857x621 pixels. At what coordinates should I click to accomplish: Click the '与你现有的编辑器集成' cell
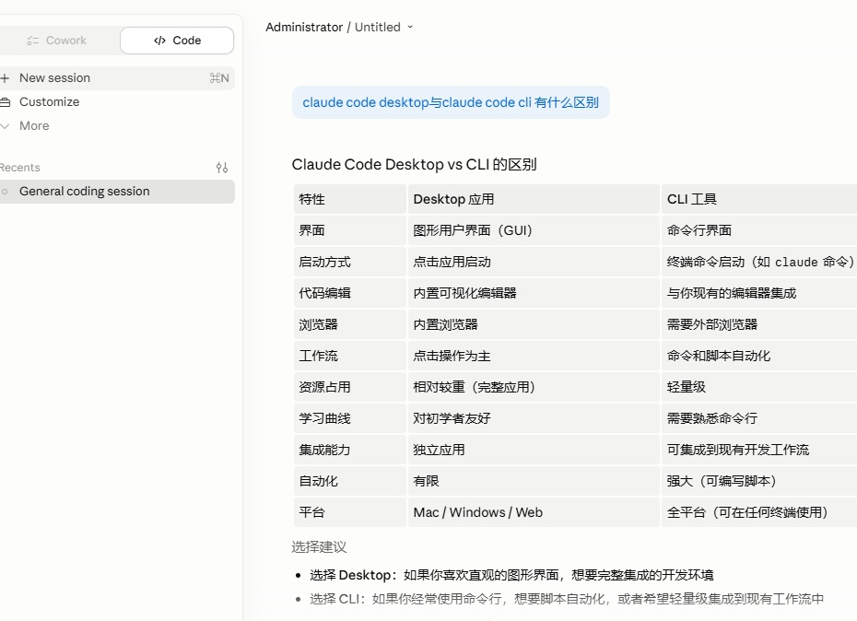[x=759, y=293]
